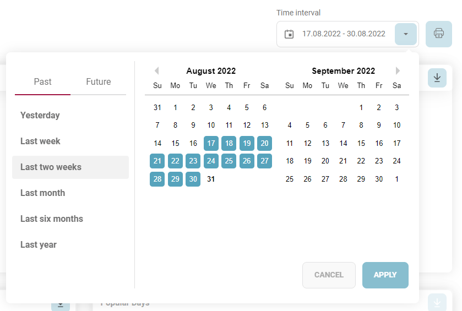Viewport: 462px width, 311px height.
Task: Select the Yesterday preset
Action: [x=40, y=116]
